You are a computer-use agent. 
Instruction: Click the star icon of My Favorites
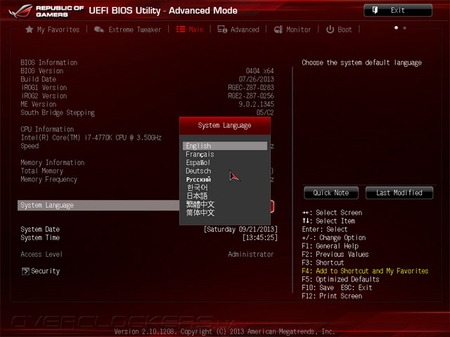click(29, 29)
